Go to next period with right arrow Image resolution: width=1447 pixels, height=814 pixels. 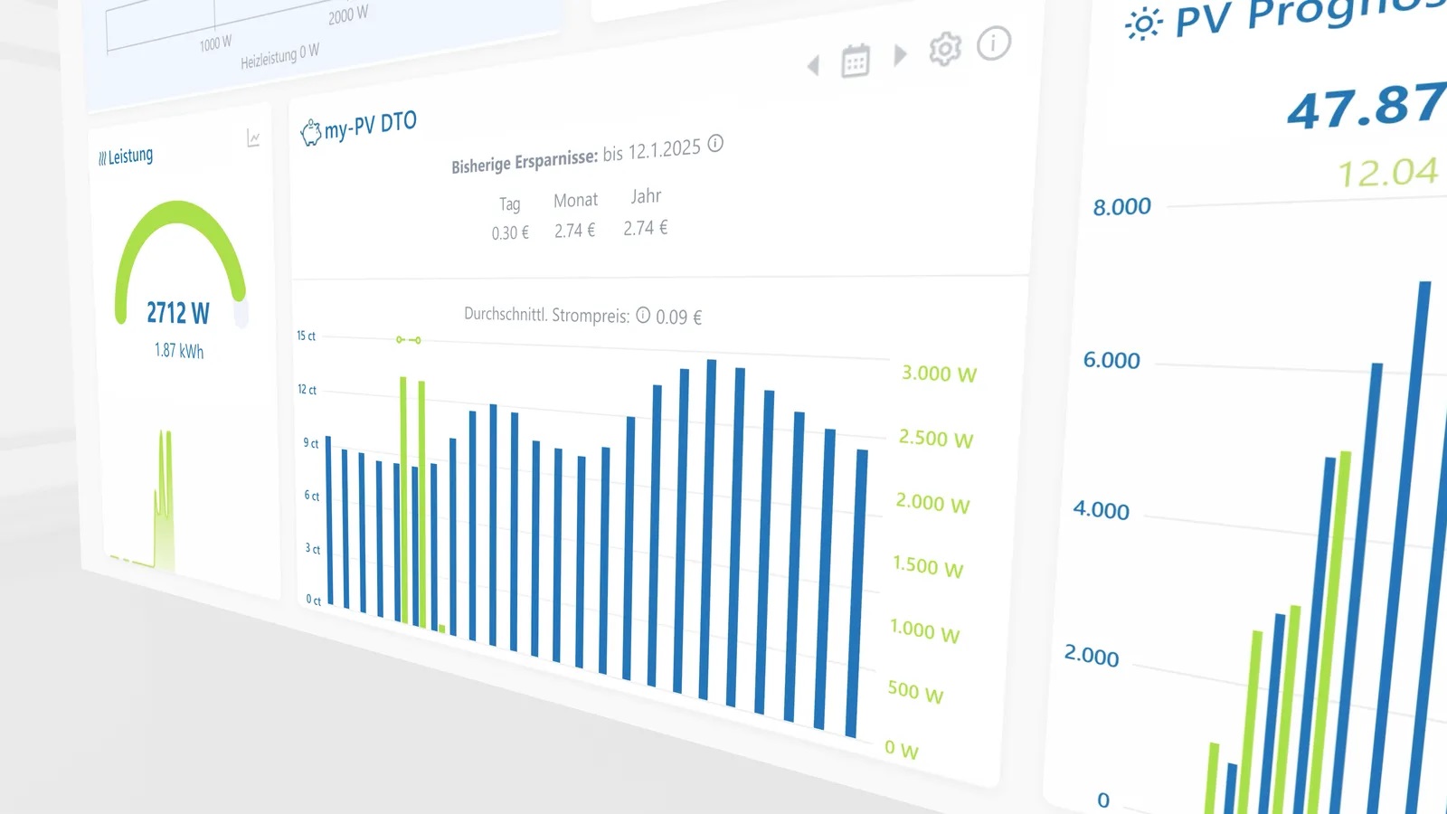click(x=900, y=55)
